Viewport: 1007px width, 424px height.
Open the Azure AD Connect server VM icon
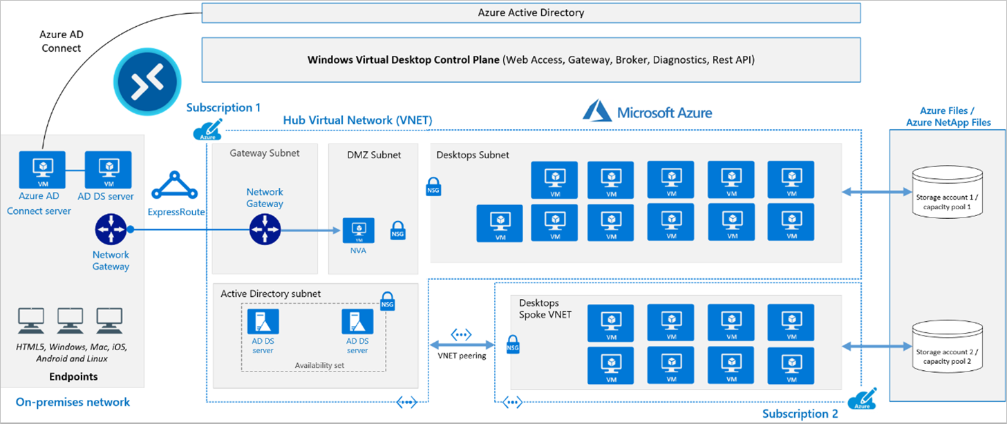41,168
